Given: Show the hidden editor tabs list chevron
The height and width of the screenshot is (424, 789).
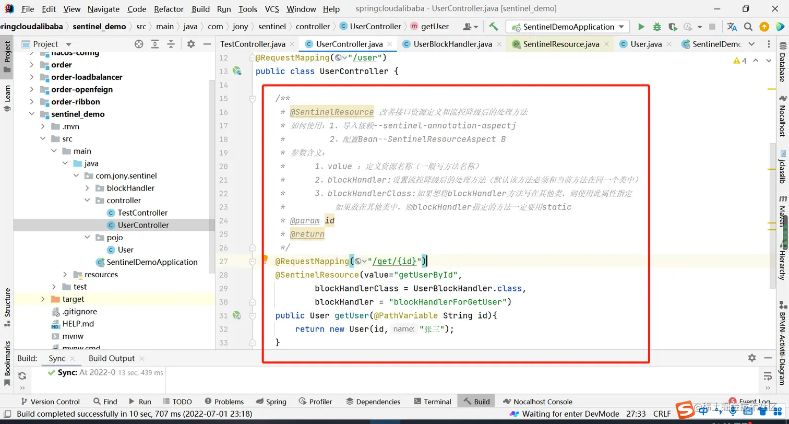Looking at the screenshot, I should click(x=751, y=44).
